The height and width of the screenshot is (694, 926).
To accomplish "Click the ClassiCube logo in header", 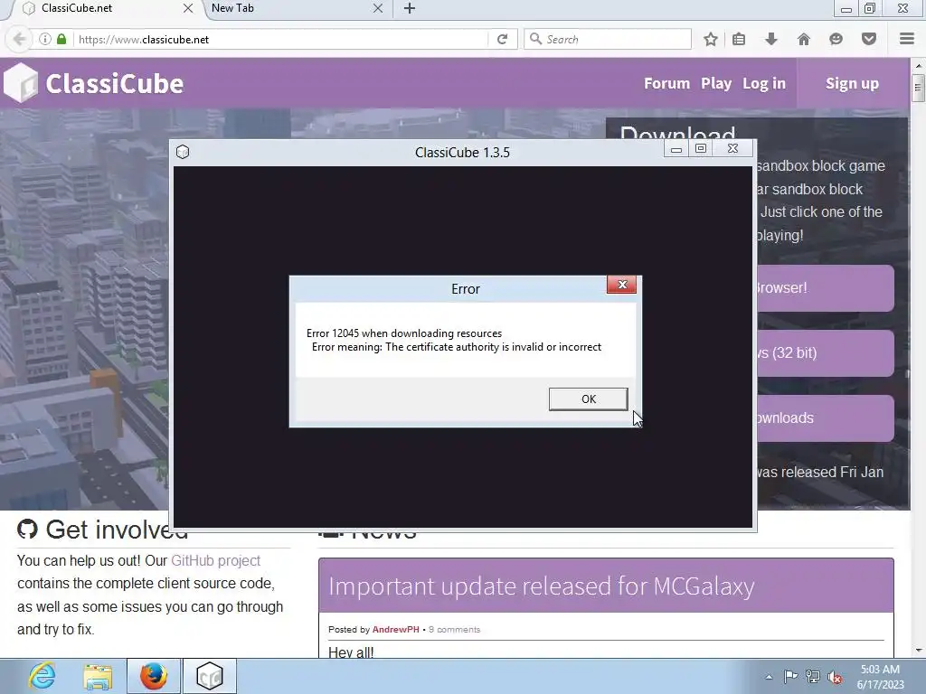I will click(x=93, y=83).
